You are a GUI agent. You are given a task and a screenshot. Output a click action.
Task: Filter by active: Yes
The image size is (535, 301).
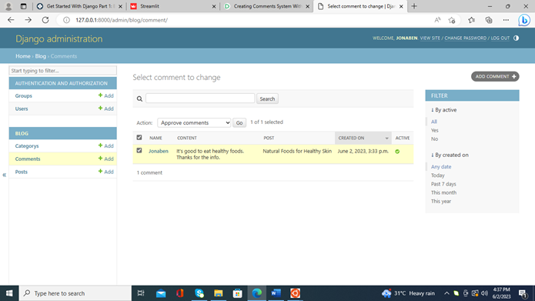pos(434,130)
